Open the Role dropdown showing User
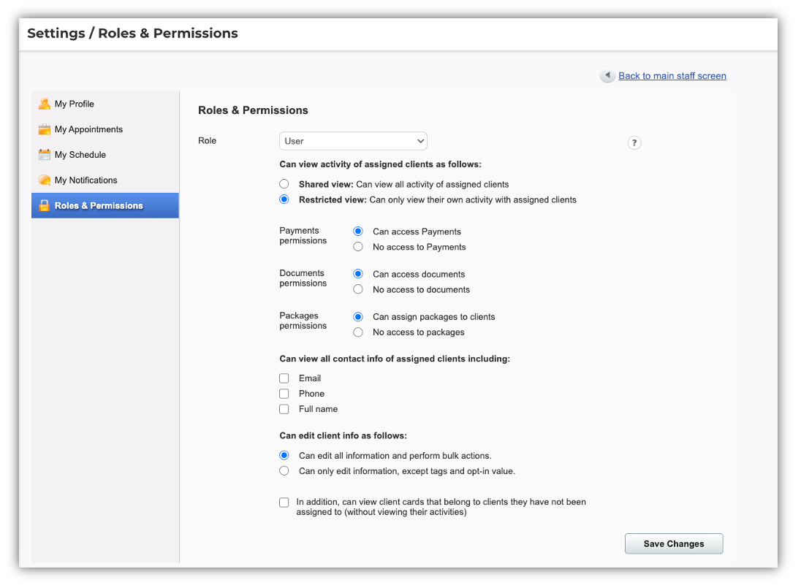The image size is (801, 588). (x=353, y=140)
